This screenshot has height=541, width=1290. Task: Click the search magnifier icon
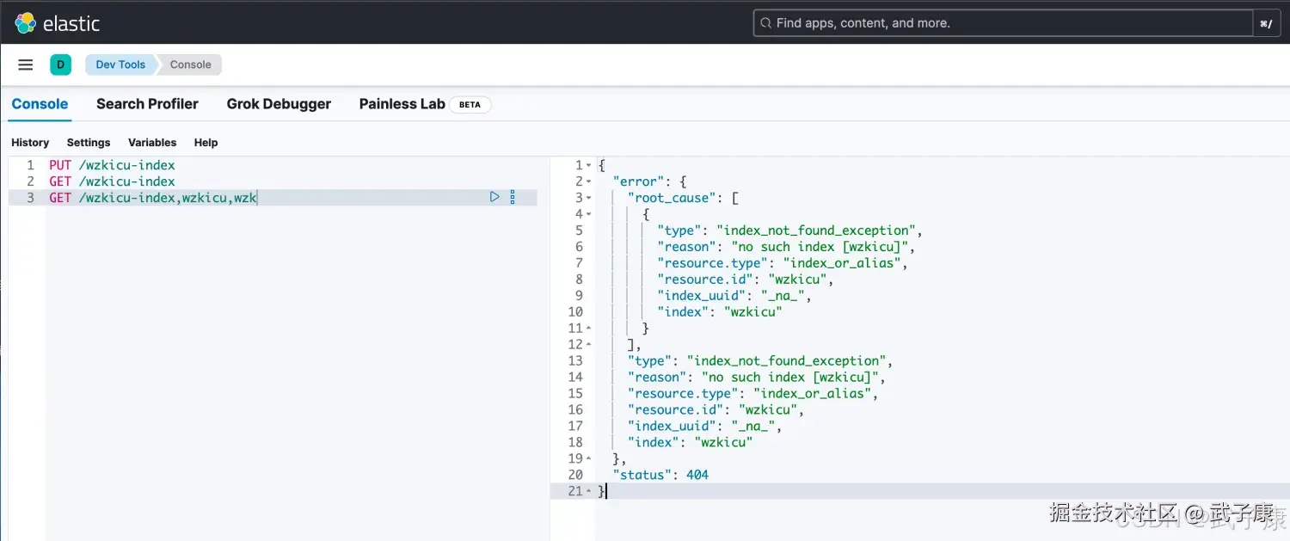tap(765, 23)
